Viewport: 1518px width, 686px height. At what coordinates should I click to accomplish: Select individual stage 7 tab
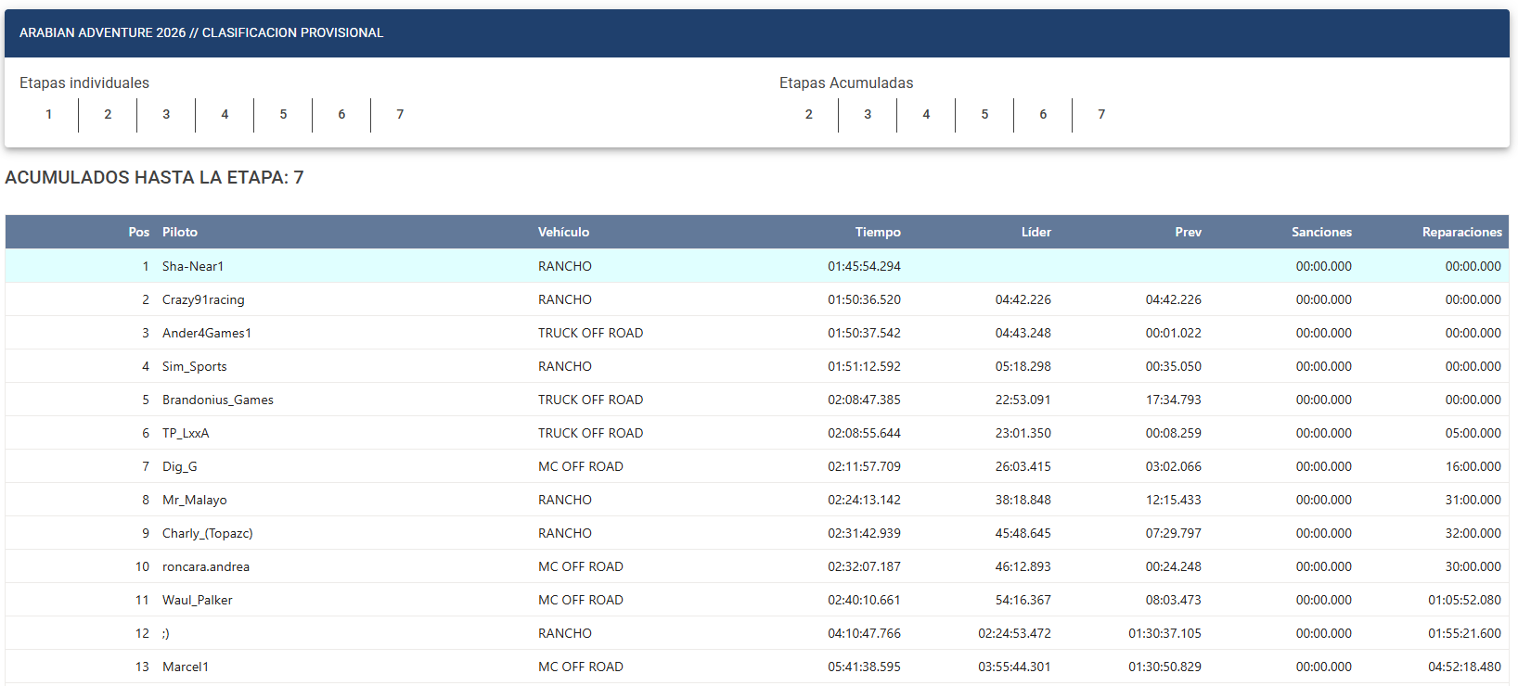coord(400,115)
